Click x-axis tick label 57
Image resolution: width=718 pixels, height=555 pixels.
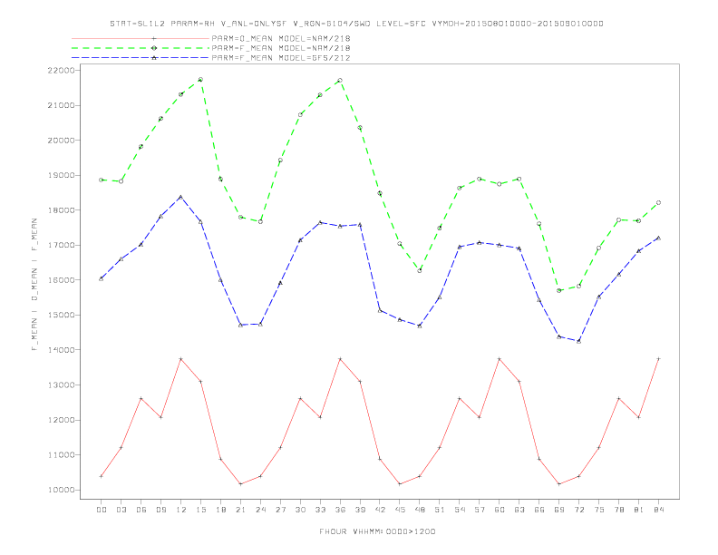click(x=480, y=510)
